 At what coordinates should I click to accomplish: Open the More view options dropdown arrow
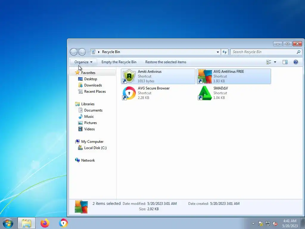coord(275,62)
